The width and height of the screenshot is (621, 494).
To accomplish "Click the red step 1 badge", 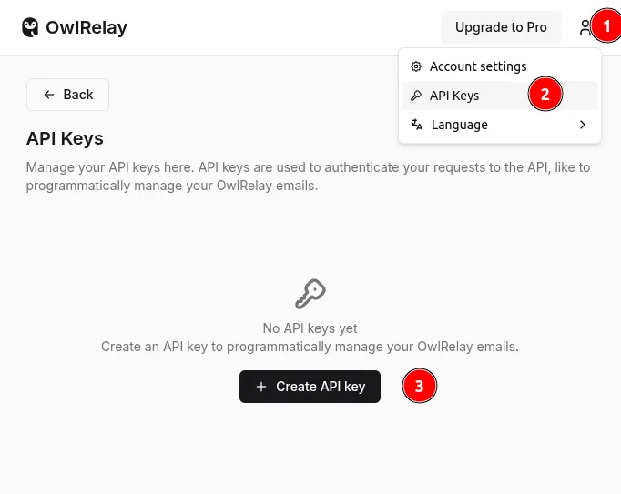I will pos(607,27).
